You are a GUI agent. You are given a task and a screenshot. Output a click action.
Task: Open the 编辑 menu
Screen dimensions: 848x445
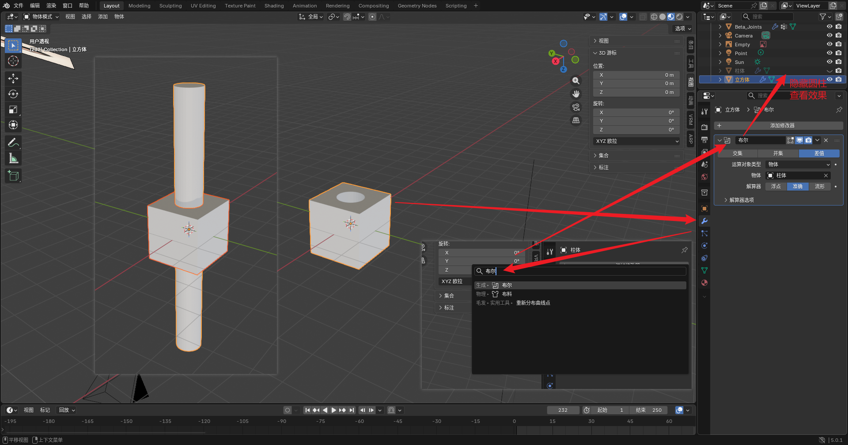click(35, 6)
